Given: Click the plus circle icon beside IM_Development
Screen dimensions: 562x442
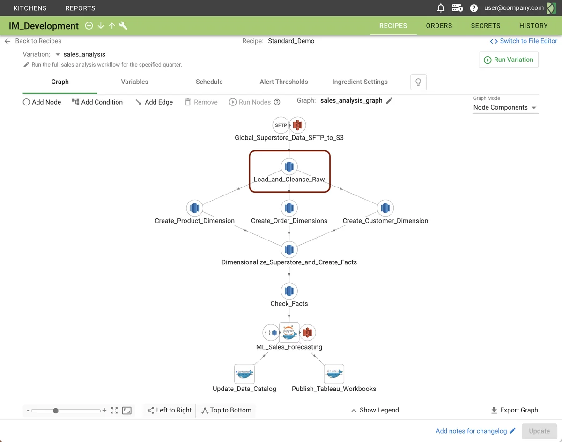Looking at the screenshot, I should pos(89,26).
